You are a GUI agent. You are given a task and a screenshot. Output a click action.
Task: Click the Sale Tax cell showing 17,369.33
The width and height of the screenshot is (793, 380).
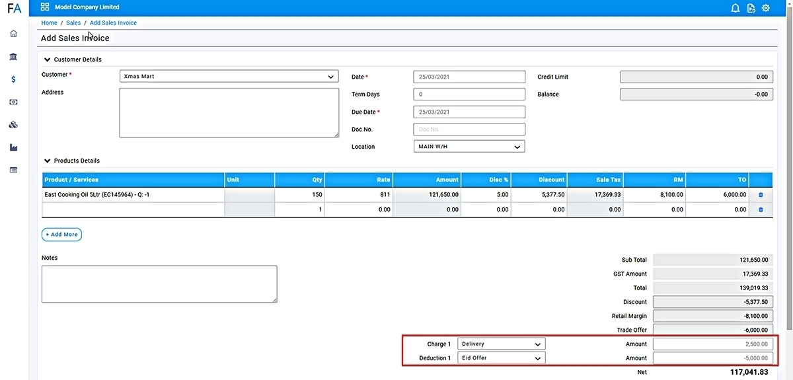(x=595, y=195)
